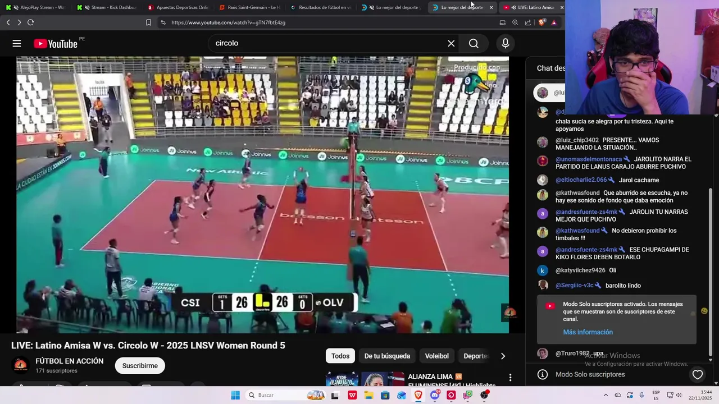Switch to Apuestas Deportivas Online tab

[x=179, y=7]
